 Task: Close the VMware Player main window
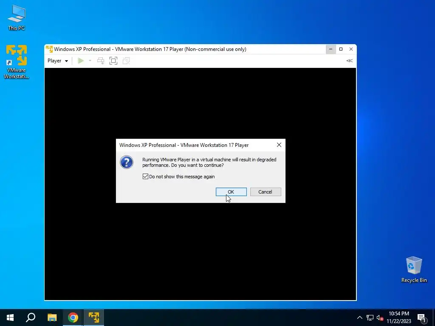click(351, 49)
